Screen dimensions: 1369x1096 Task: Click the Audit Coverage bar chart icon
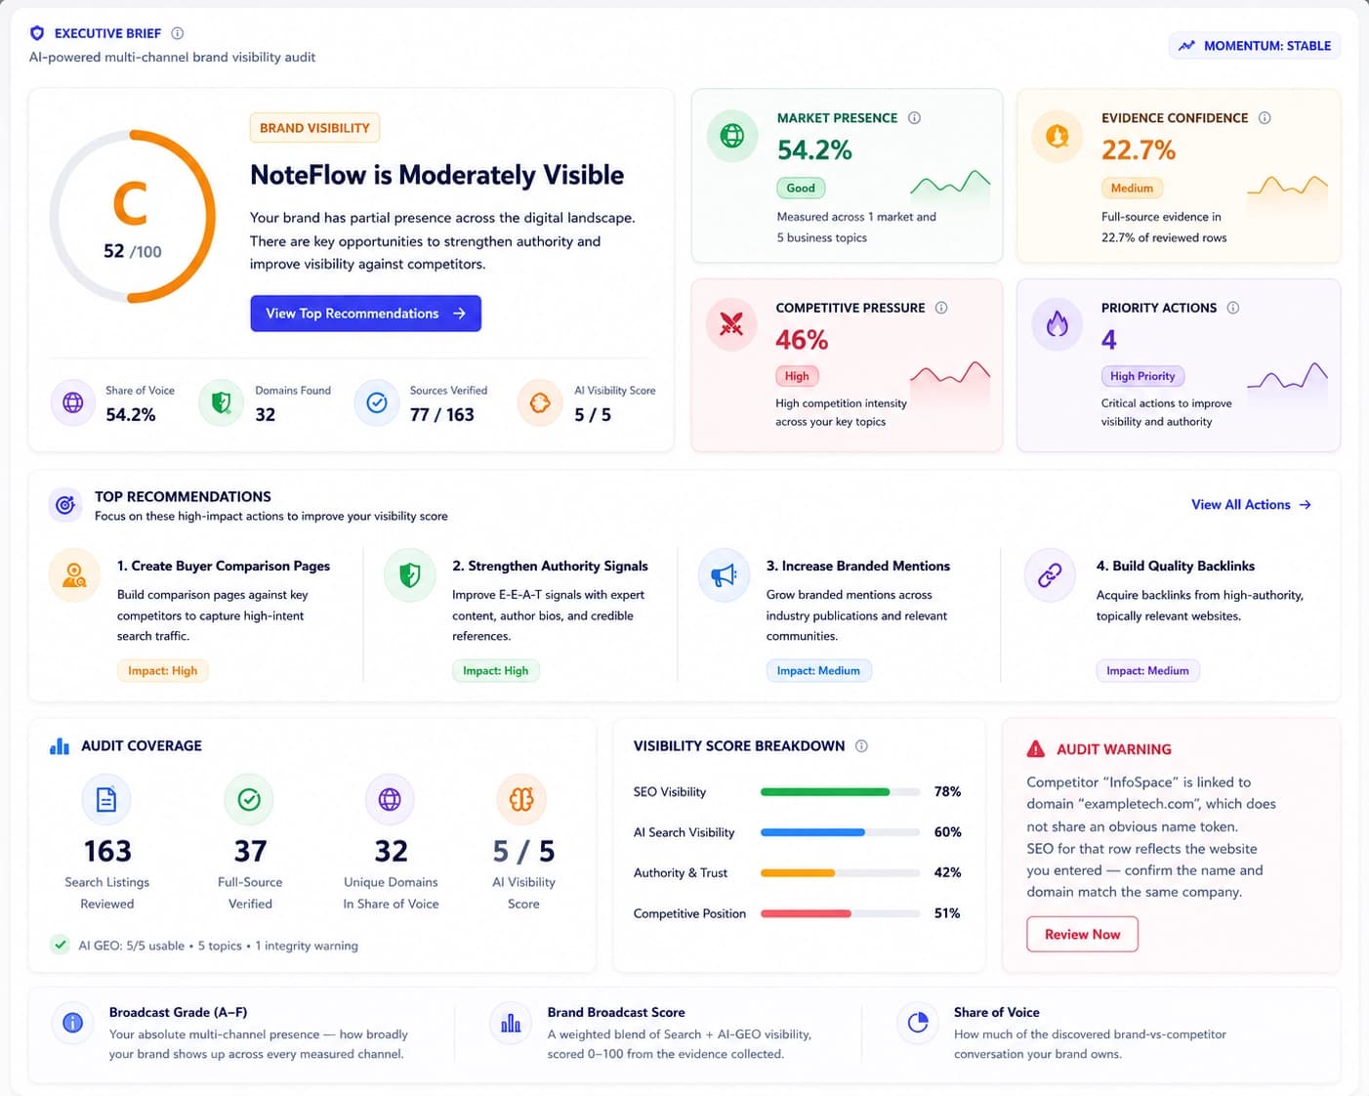60,746
